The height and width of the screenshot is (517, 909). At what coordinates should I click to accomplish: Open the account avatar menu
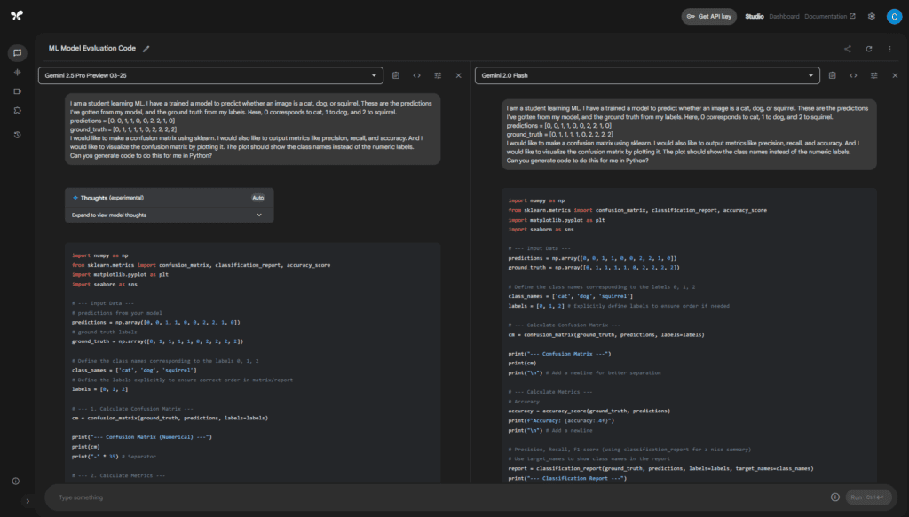pyautogui.click(x=894, y=16)
